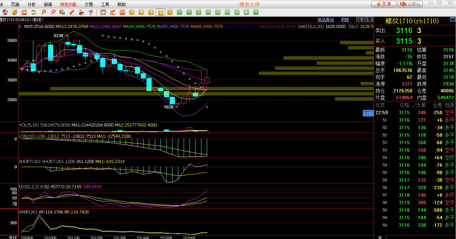Open the 新闻 menu

point(48,4)
